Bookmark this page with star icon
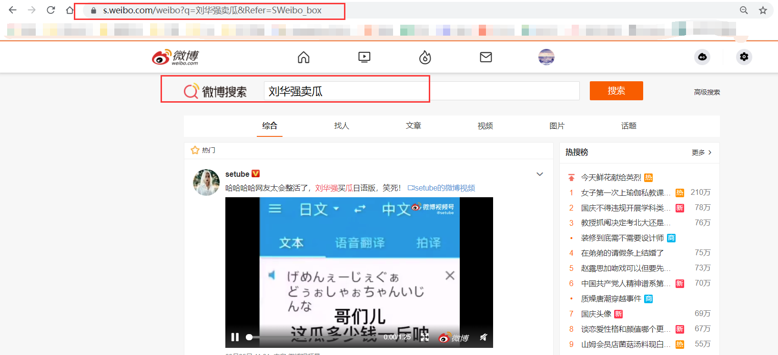 (x=763, y=10)
